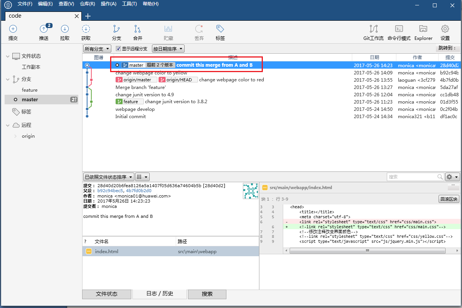Select the master branch in sidebar
The image size is (462, 308).
pyautogui.click(x=41, y=100)
